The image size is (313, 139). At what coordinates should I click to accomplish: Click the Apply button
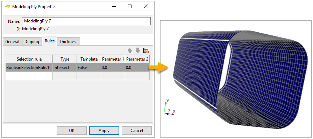104,131
